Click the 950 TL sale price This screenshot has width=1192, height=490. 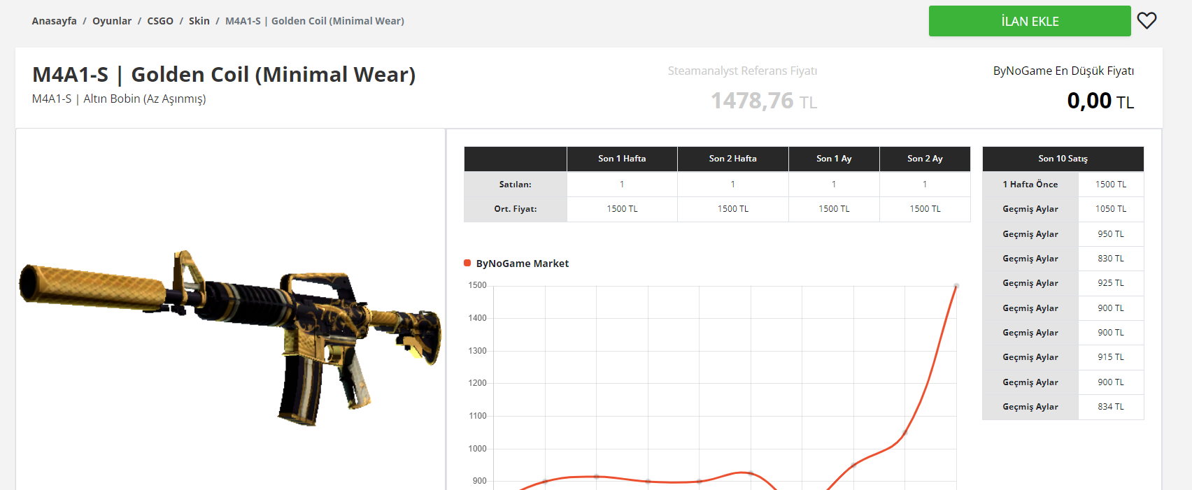click(1111, 234)
